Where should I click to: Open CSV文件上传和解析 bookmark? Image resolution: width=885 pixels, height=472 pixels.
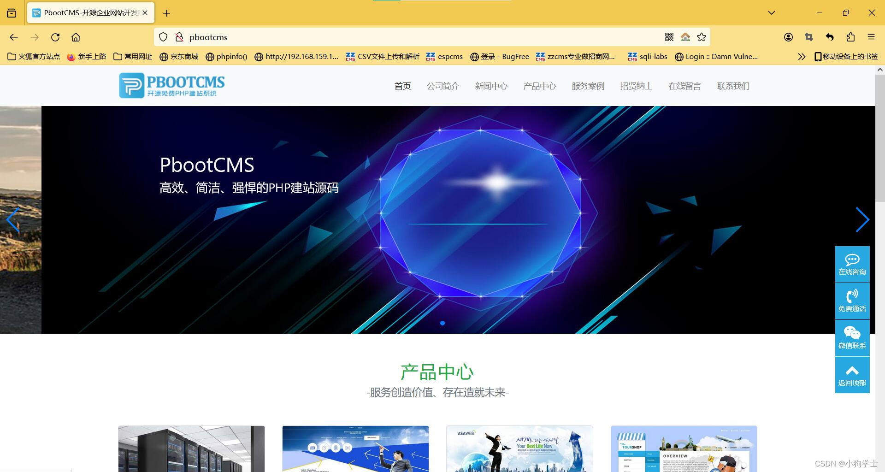click(383, 57)
